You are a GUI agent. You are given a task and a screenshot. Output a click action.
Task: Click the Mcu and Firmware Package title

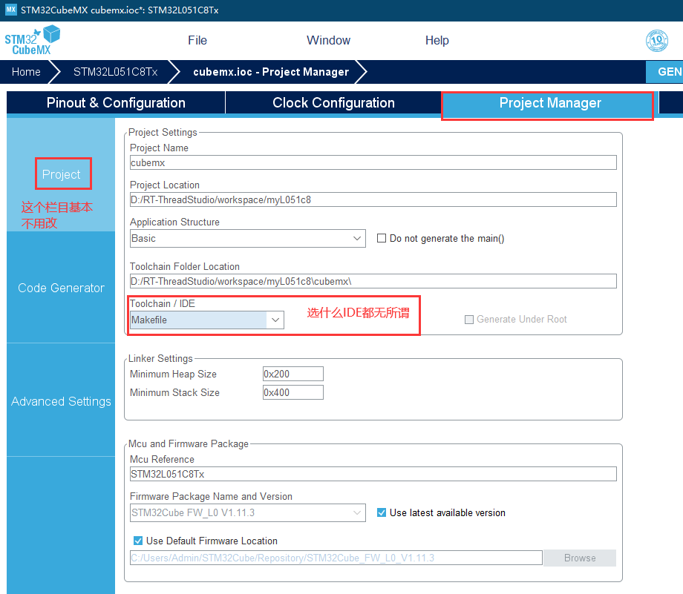[188, 444]
